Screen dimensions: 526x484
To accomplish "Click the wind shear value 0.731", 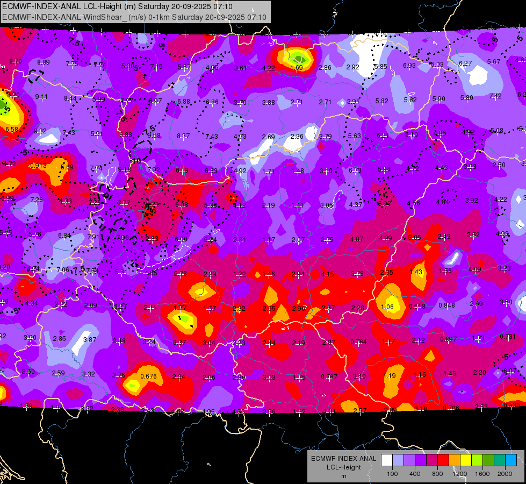I will tap(508, 337).
